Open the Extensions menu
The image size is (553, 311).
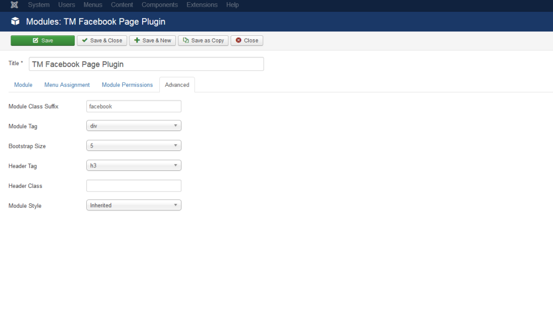tap(202, 5)
